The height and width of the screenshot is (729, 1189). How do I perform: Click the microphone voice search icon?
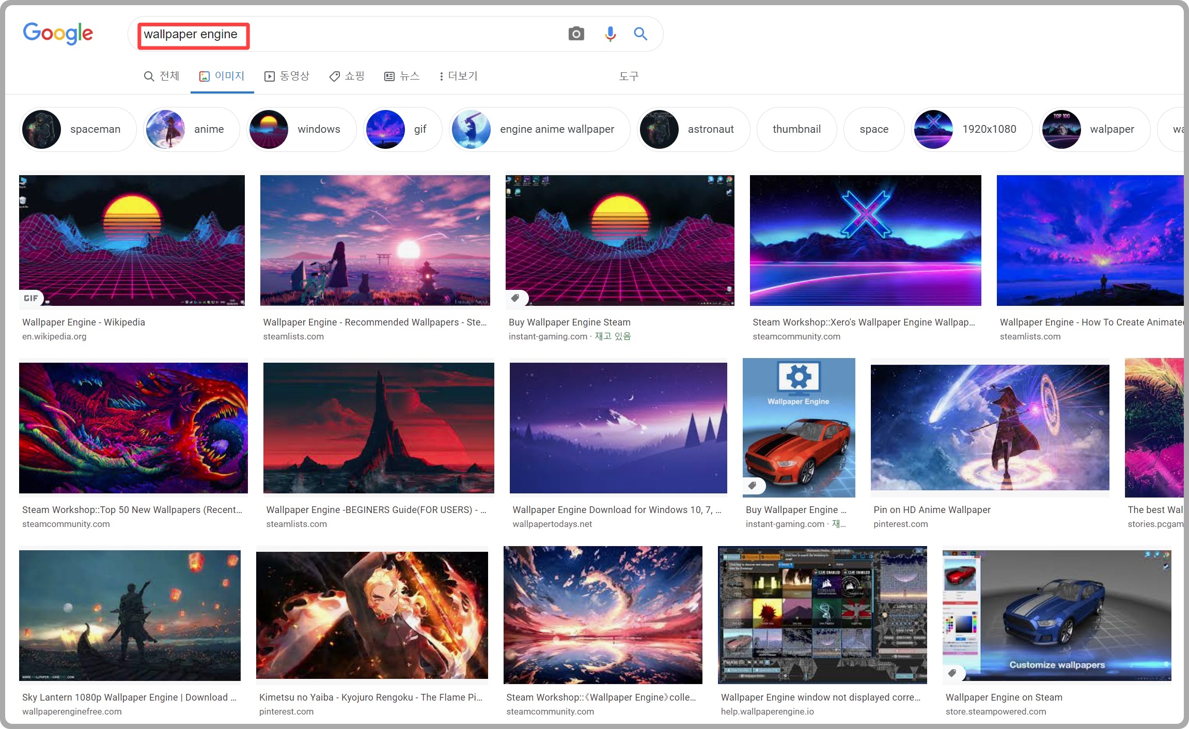[610, 34]
